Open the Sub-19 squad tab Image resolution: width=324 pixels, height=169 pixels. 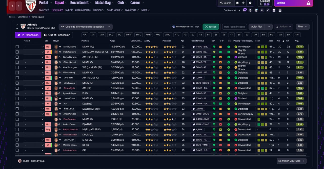pyautogui.click(x=69, y=10)
